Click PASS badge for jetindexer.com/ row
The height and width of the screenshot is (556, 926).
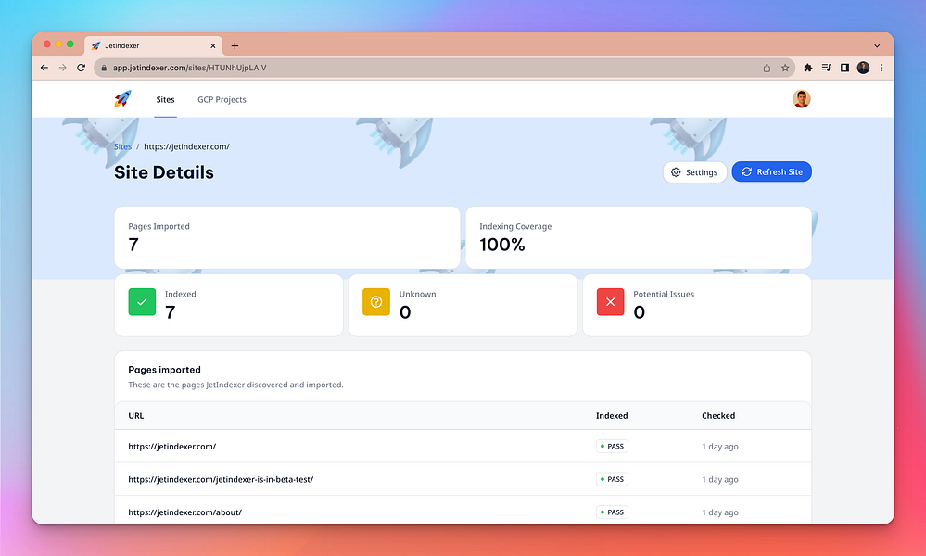pyautogui.click(x=612, y=447)
